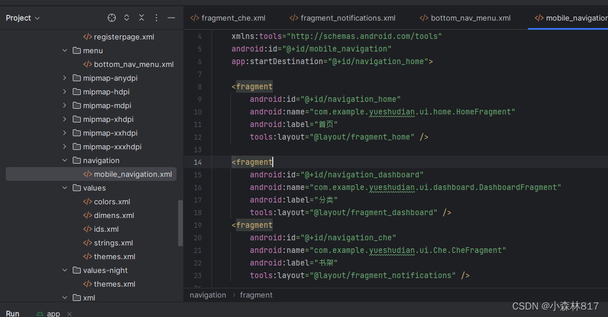Click line number 8 in gutter

pos(199,87)
